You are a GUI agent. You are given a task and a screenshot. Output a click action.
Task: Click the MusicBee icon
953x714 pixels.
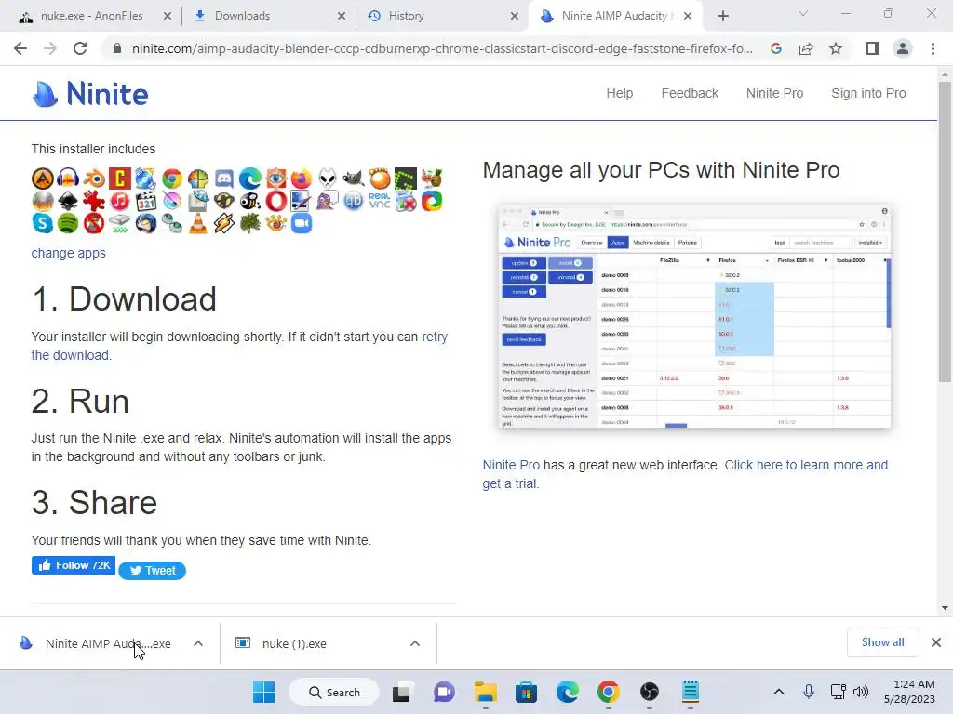point(249,201)
